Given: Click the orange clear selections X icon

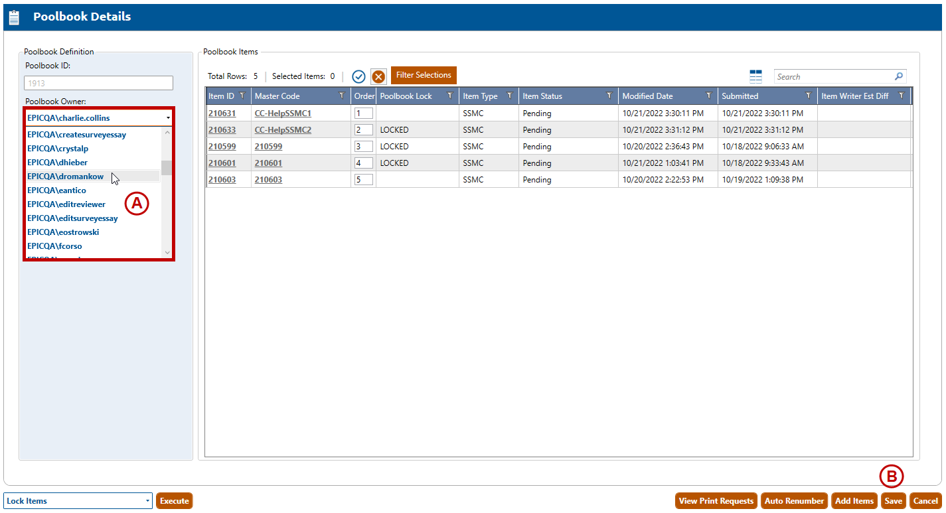Looking at the screenshot, I should [378, 76].
